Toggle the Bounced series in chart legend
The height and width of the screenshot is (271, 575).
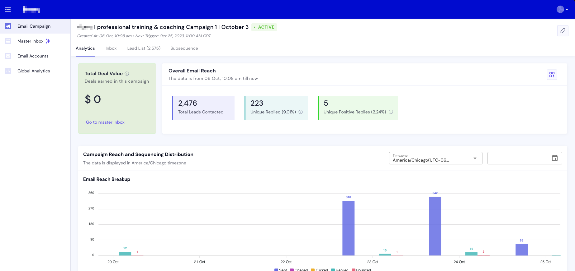(361, 269)
